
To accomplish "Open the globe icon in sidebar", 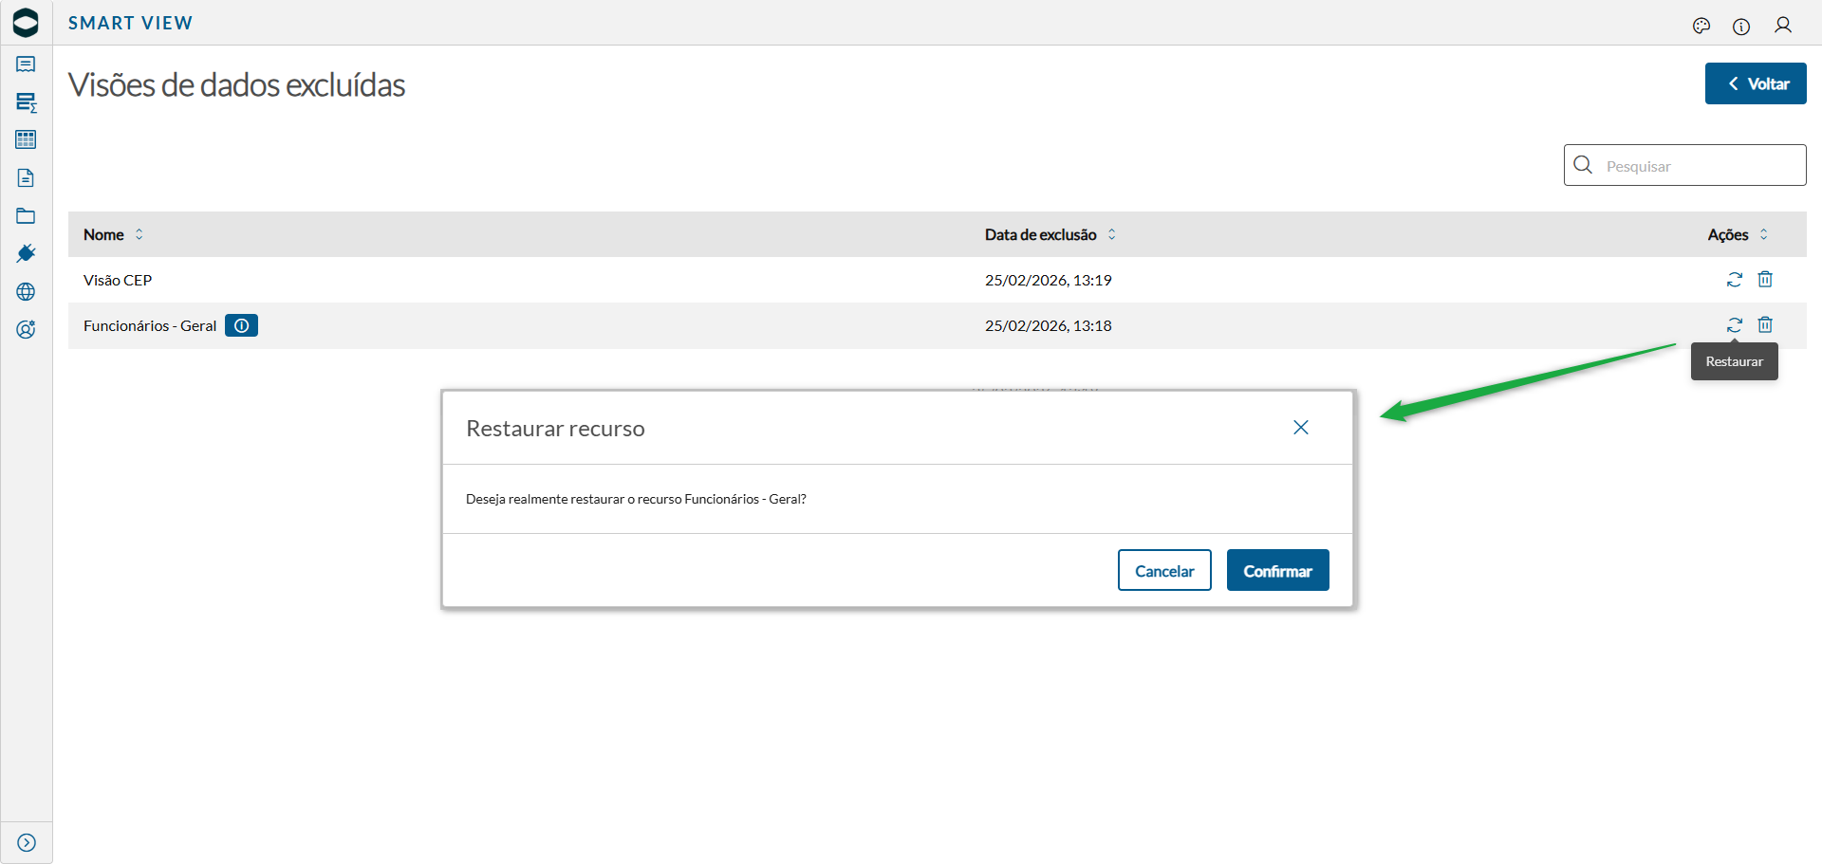I will click(x=26, y=292).
